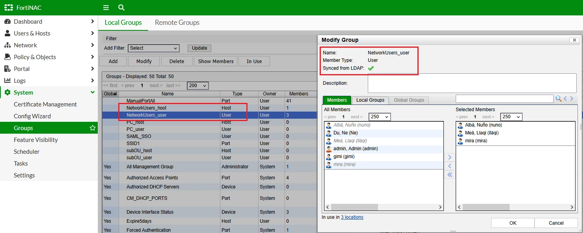Click the All Members horizontal scrollbar
Image resolution: width=583 pixels, height=233 pixels.
click(354, 207)
